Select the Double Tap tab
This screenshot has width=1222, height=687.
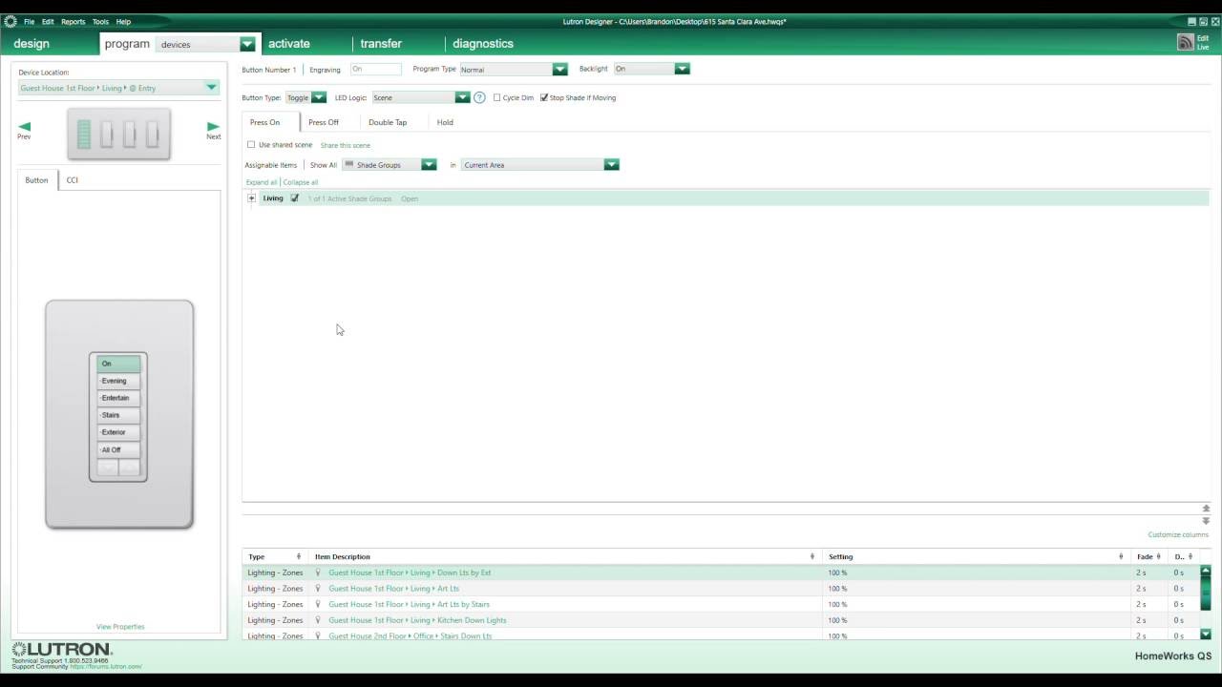tap(388, 122)
